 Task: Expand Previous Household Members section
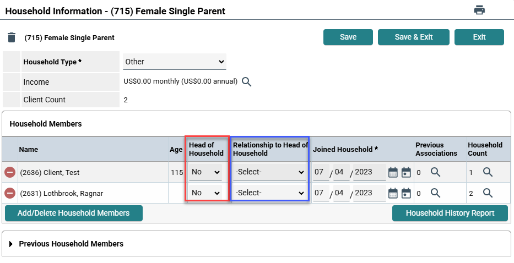pyautogui.click(x=11, y=244)
